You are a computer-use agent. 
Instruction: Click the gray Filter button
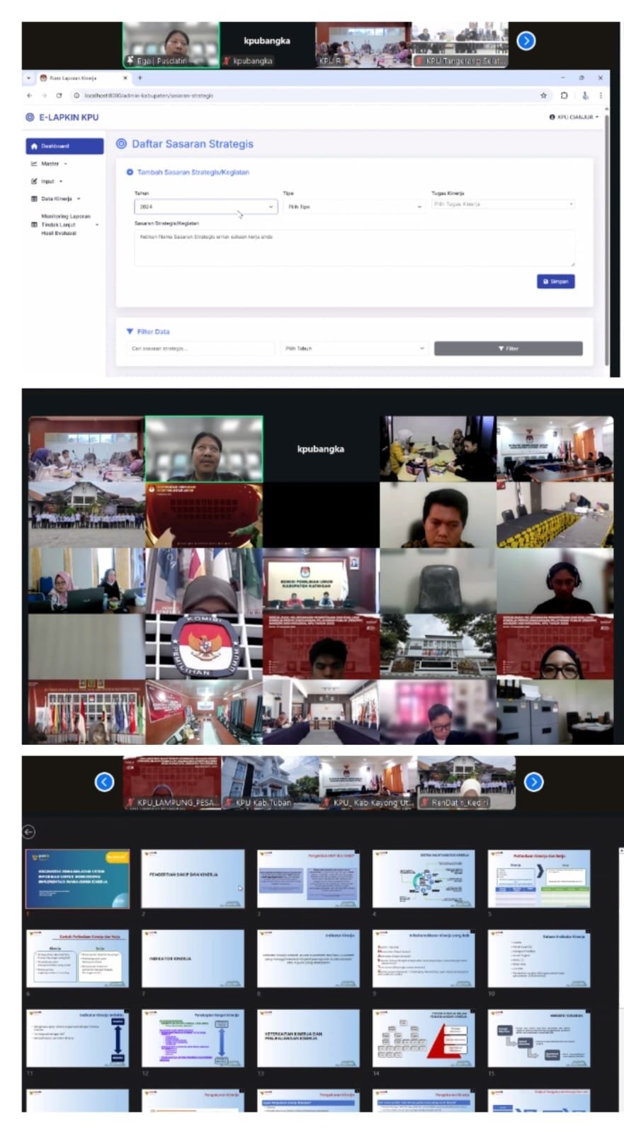(508, 348)
